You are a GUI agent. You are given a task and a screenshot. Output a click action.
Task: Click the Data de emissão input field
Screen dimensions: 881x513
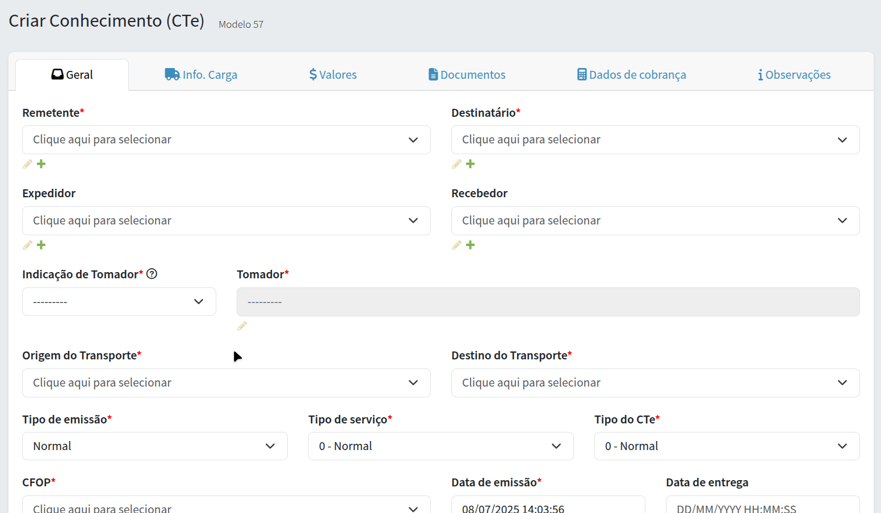click(548, 506)
